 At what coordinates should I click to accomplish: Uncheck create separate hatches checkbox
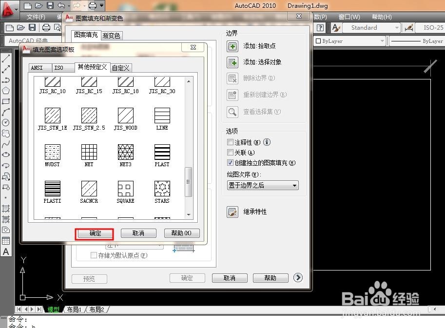click(230, 163)
